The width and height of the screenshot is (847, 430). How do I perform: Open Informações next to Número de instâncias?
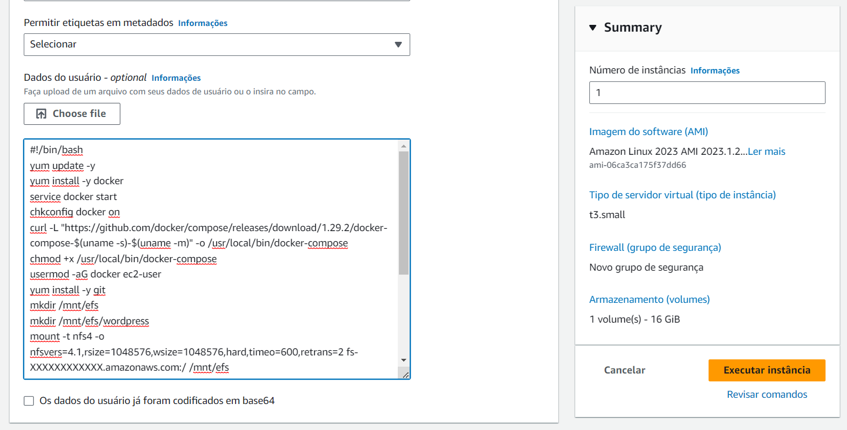tap(715, 70)
